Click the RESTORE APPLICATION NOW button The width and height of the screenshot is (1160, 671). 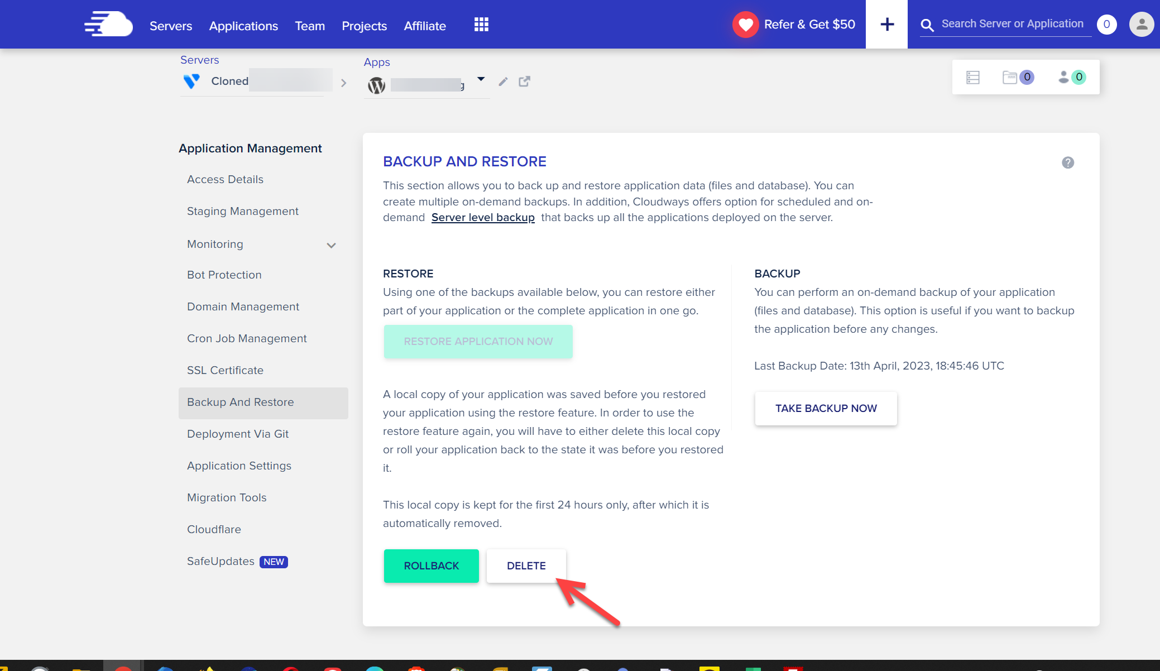pos(477,341)
